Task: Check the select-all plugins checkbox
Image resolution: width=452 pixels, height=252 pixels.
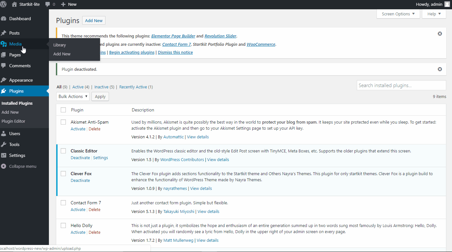Action: 63,110
